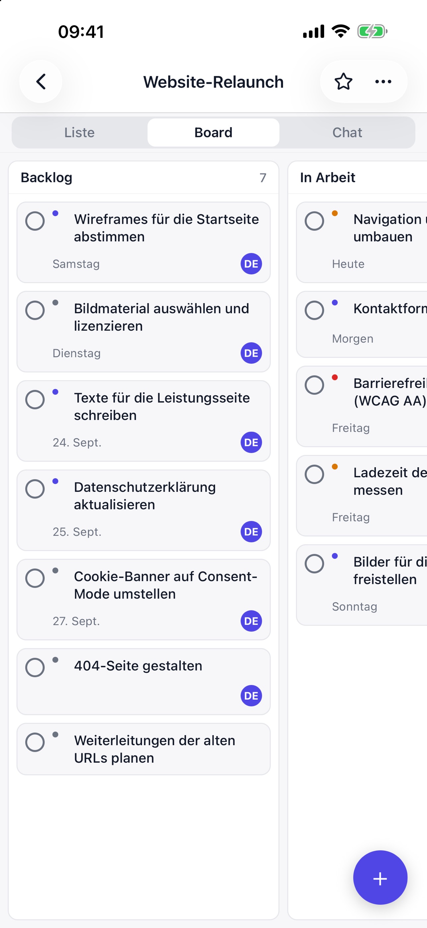Go back using the chevron arrow
The height and width of the screenshot is (928, 427).
(41, 81)
